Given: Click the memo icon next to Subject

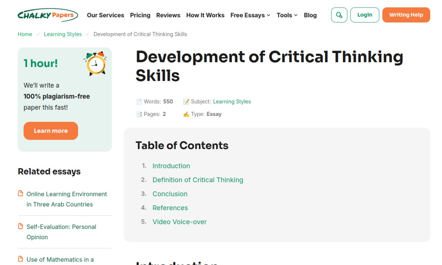Looking at the screenshot, I should coord(186,101).
